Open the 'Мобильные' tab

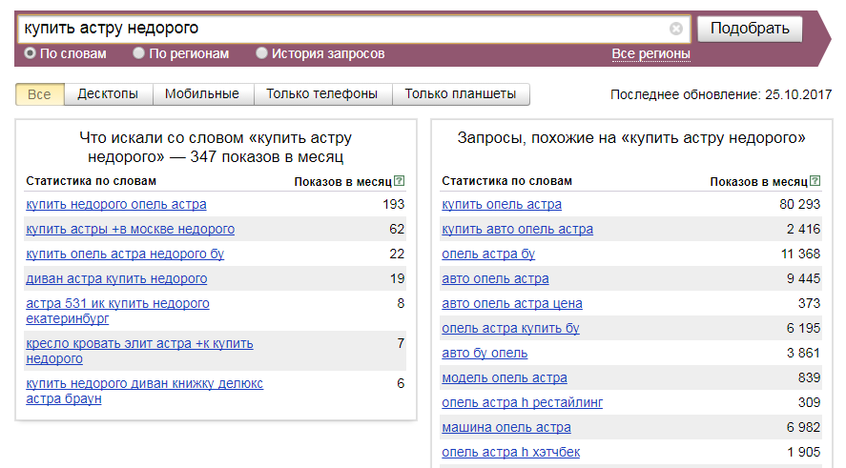point(202,94)
